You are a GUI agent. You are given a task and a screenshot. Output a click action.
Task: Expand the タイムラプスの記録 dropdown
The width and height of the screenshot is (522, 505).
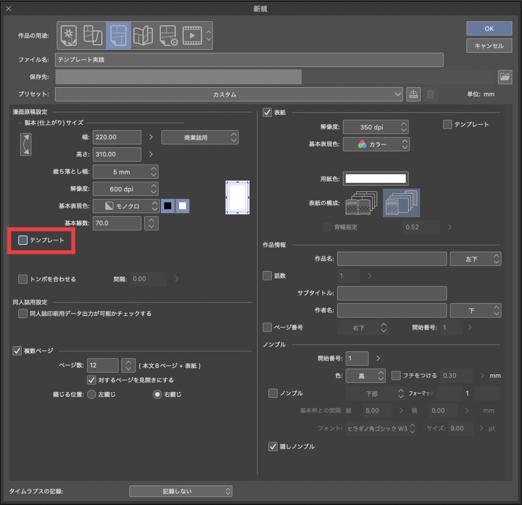point(180,491)
